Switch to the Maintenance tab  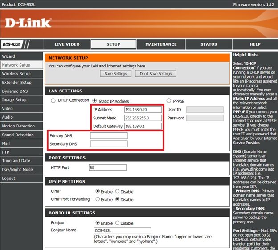pos(161,44)
